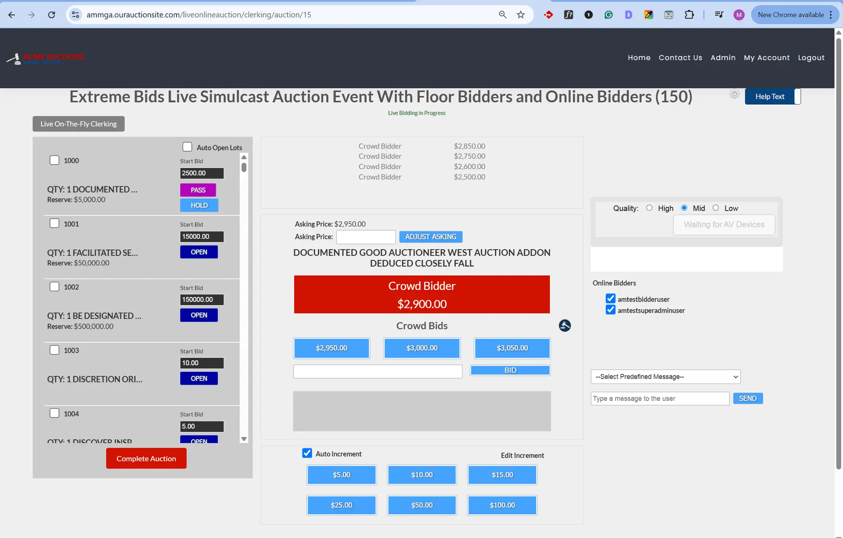Image resolution: width=843 pixels, height=538 pixels.
Task: Click the colorful pencil extension icon
Action: coord(649,15)
